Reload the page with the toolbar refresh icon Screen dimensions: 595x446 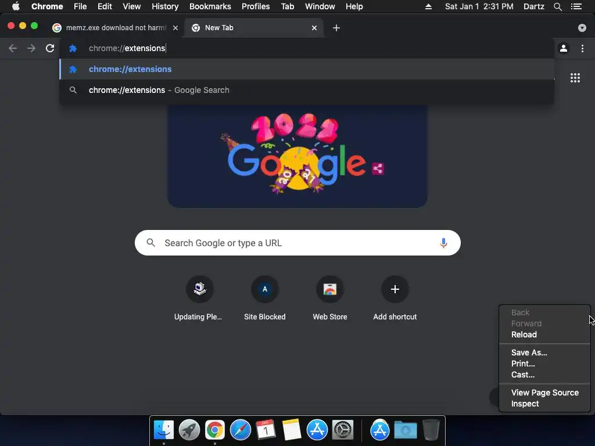tap(50, 48)
